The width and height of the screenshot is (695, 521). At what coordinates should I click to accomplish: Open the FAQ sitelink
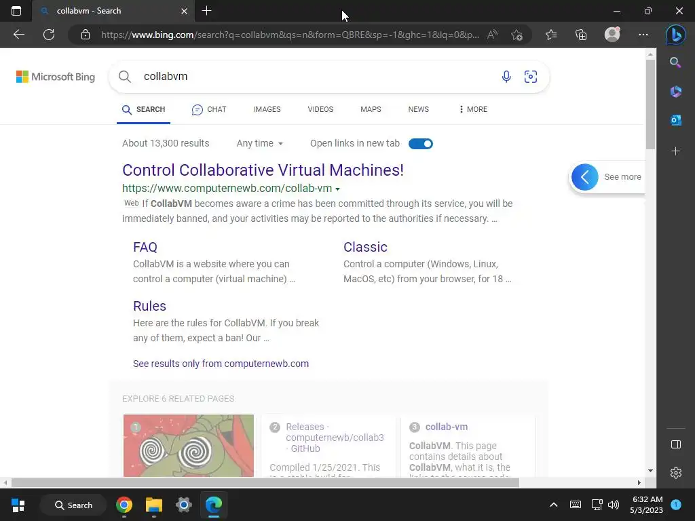[145, 247]
